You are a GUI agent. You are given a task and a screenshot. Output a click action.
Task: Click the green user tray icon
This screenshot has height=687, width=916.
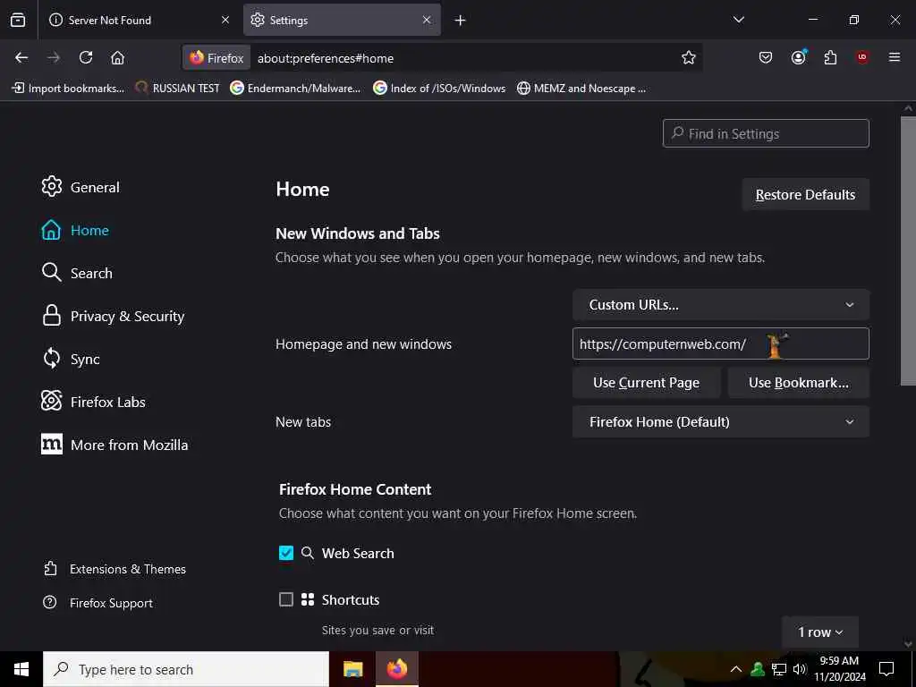tap(758, 669)
